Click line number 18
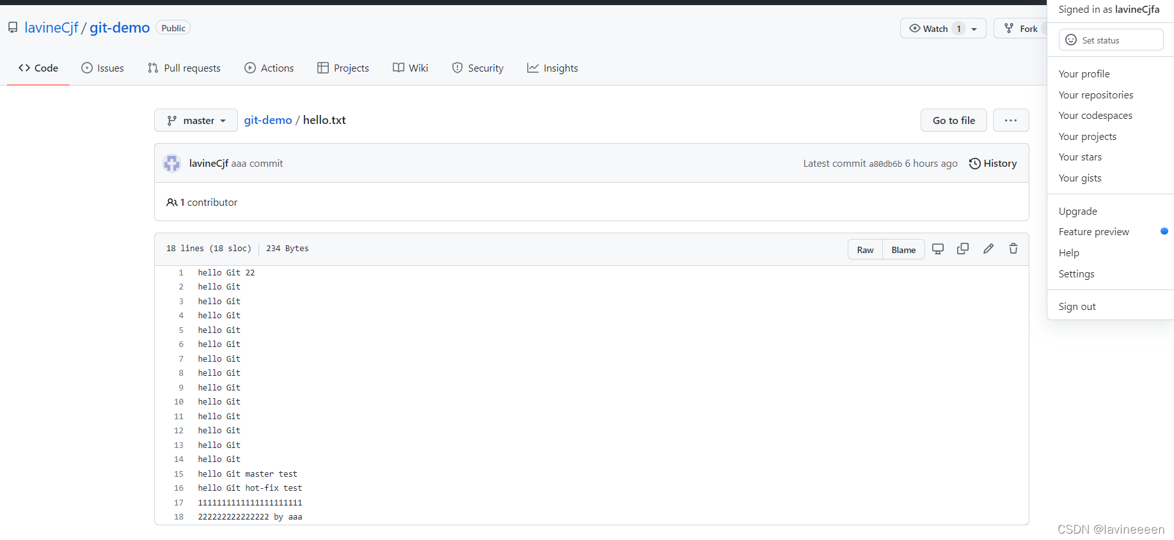 (x=178, y=517)
